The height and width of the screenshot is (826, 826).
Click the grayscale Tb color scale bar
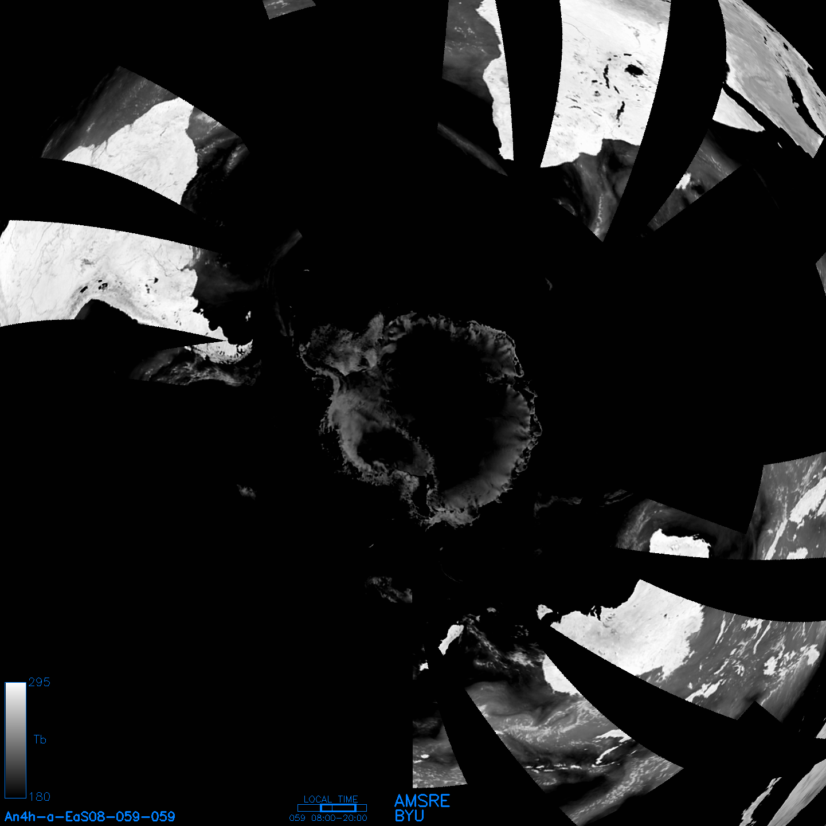(15, 739)
